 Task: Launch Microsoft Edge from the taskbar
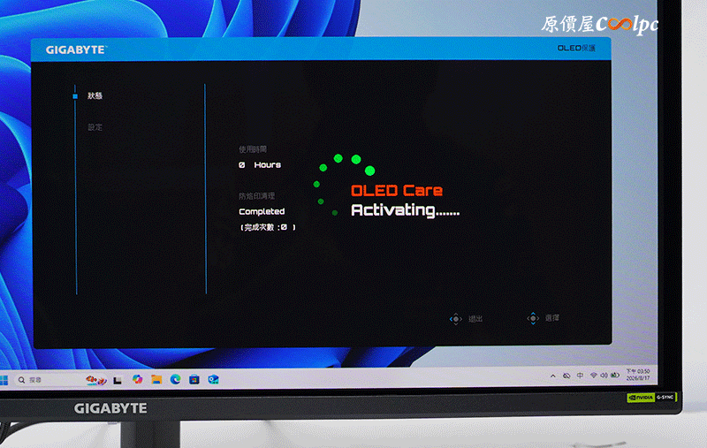(175, 379)
